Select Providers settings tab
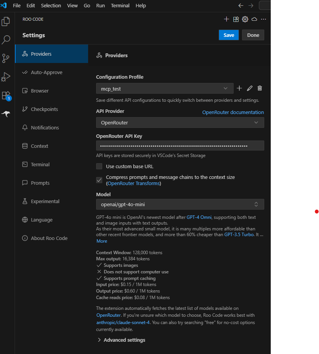319x354 pixels. pos(52,54)
